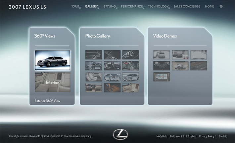Open the navigation screen video demo thumbnail
The width and height of the screenshot is (235, 143).
pyautogui.click(x=162, y=77)
